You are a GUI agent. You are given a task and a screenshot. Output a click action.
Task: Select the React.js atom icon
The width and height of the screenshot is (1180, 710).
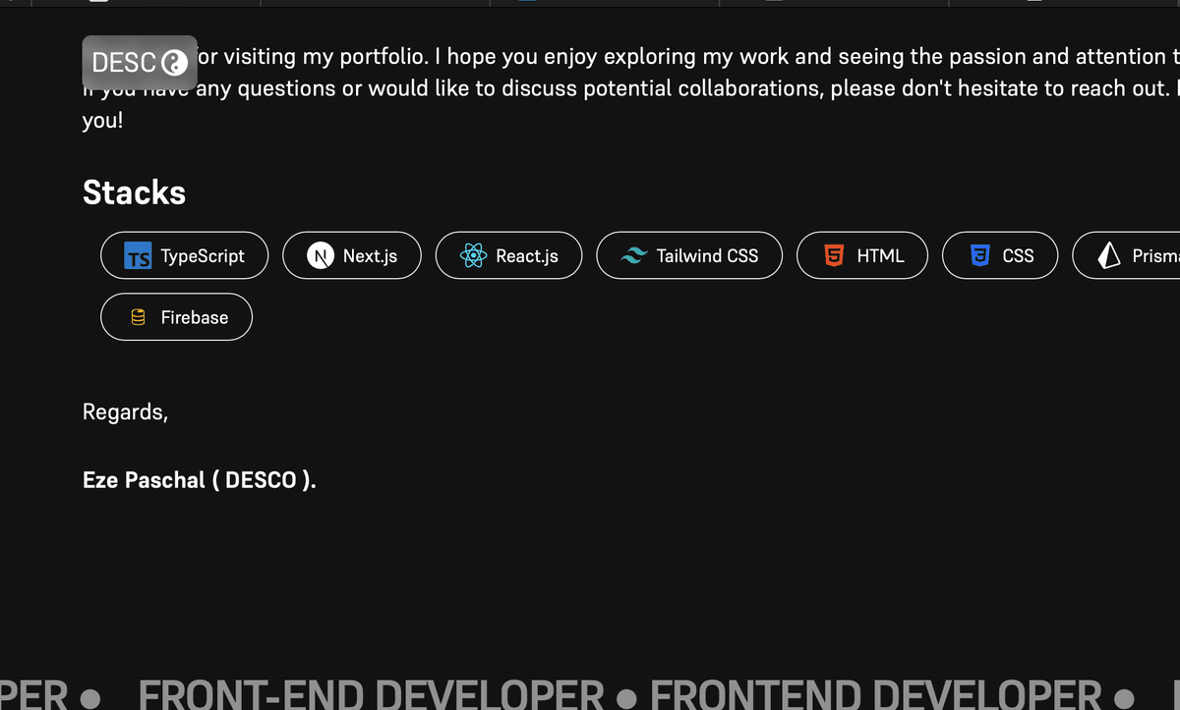(x=473, y=255)
